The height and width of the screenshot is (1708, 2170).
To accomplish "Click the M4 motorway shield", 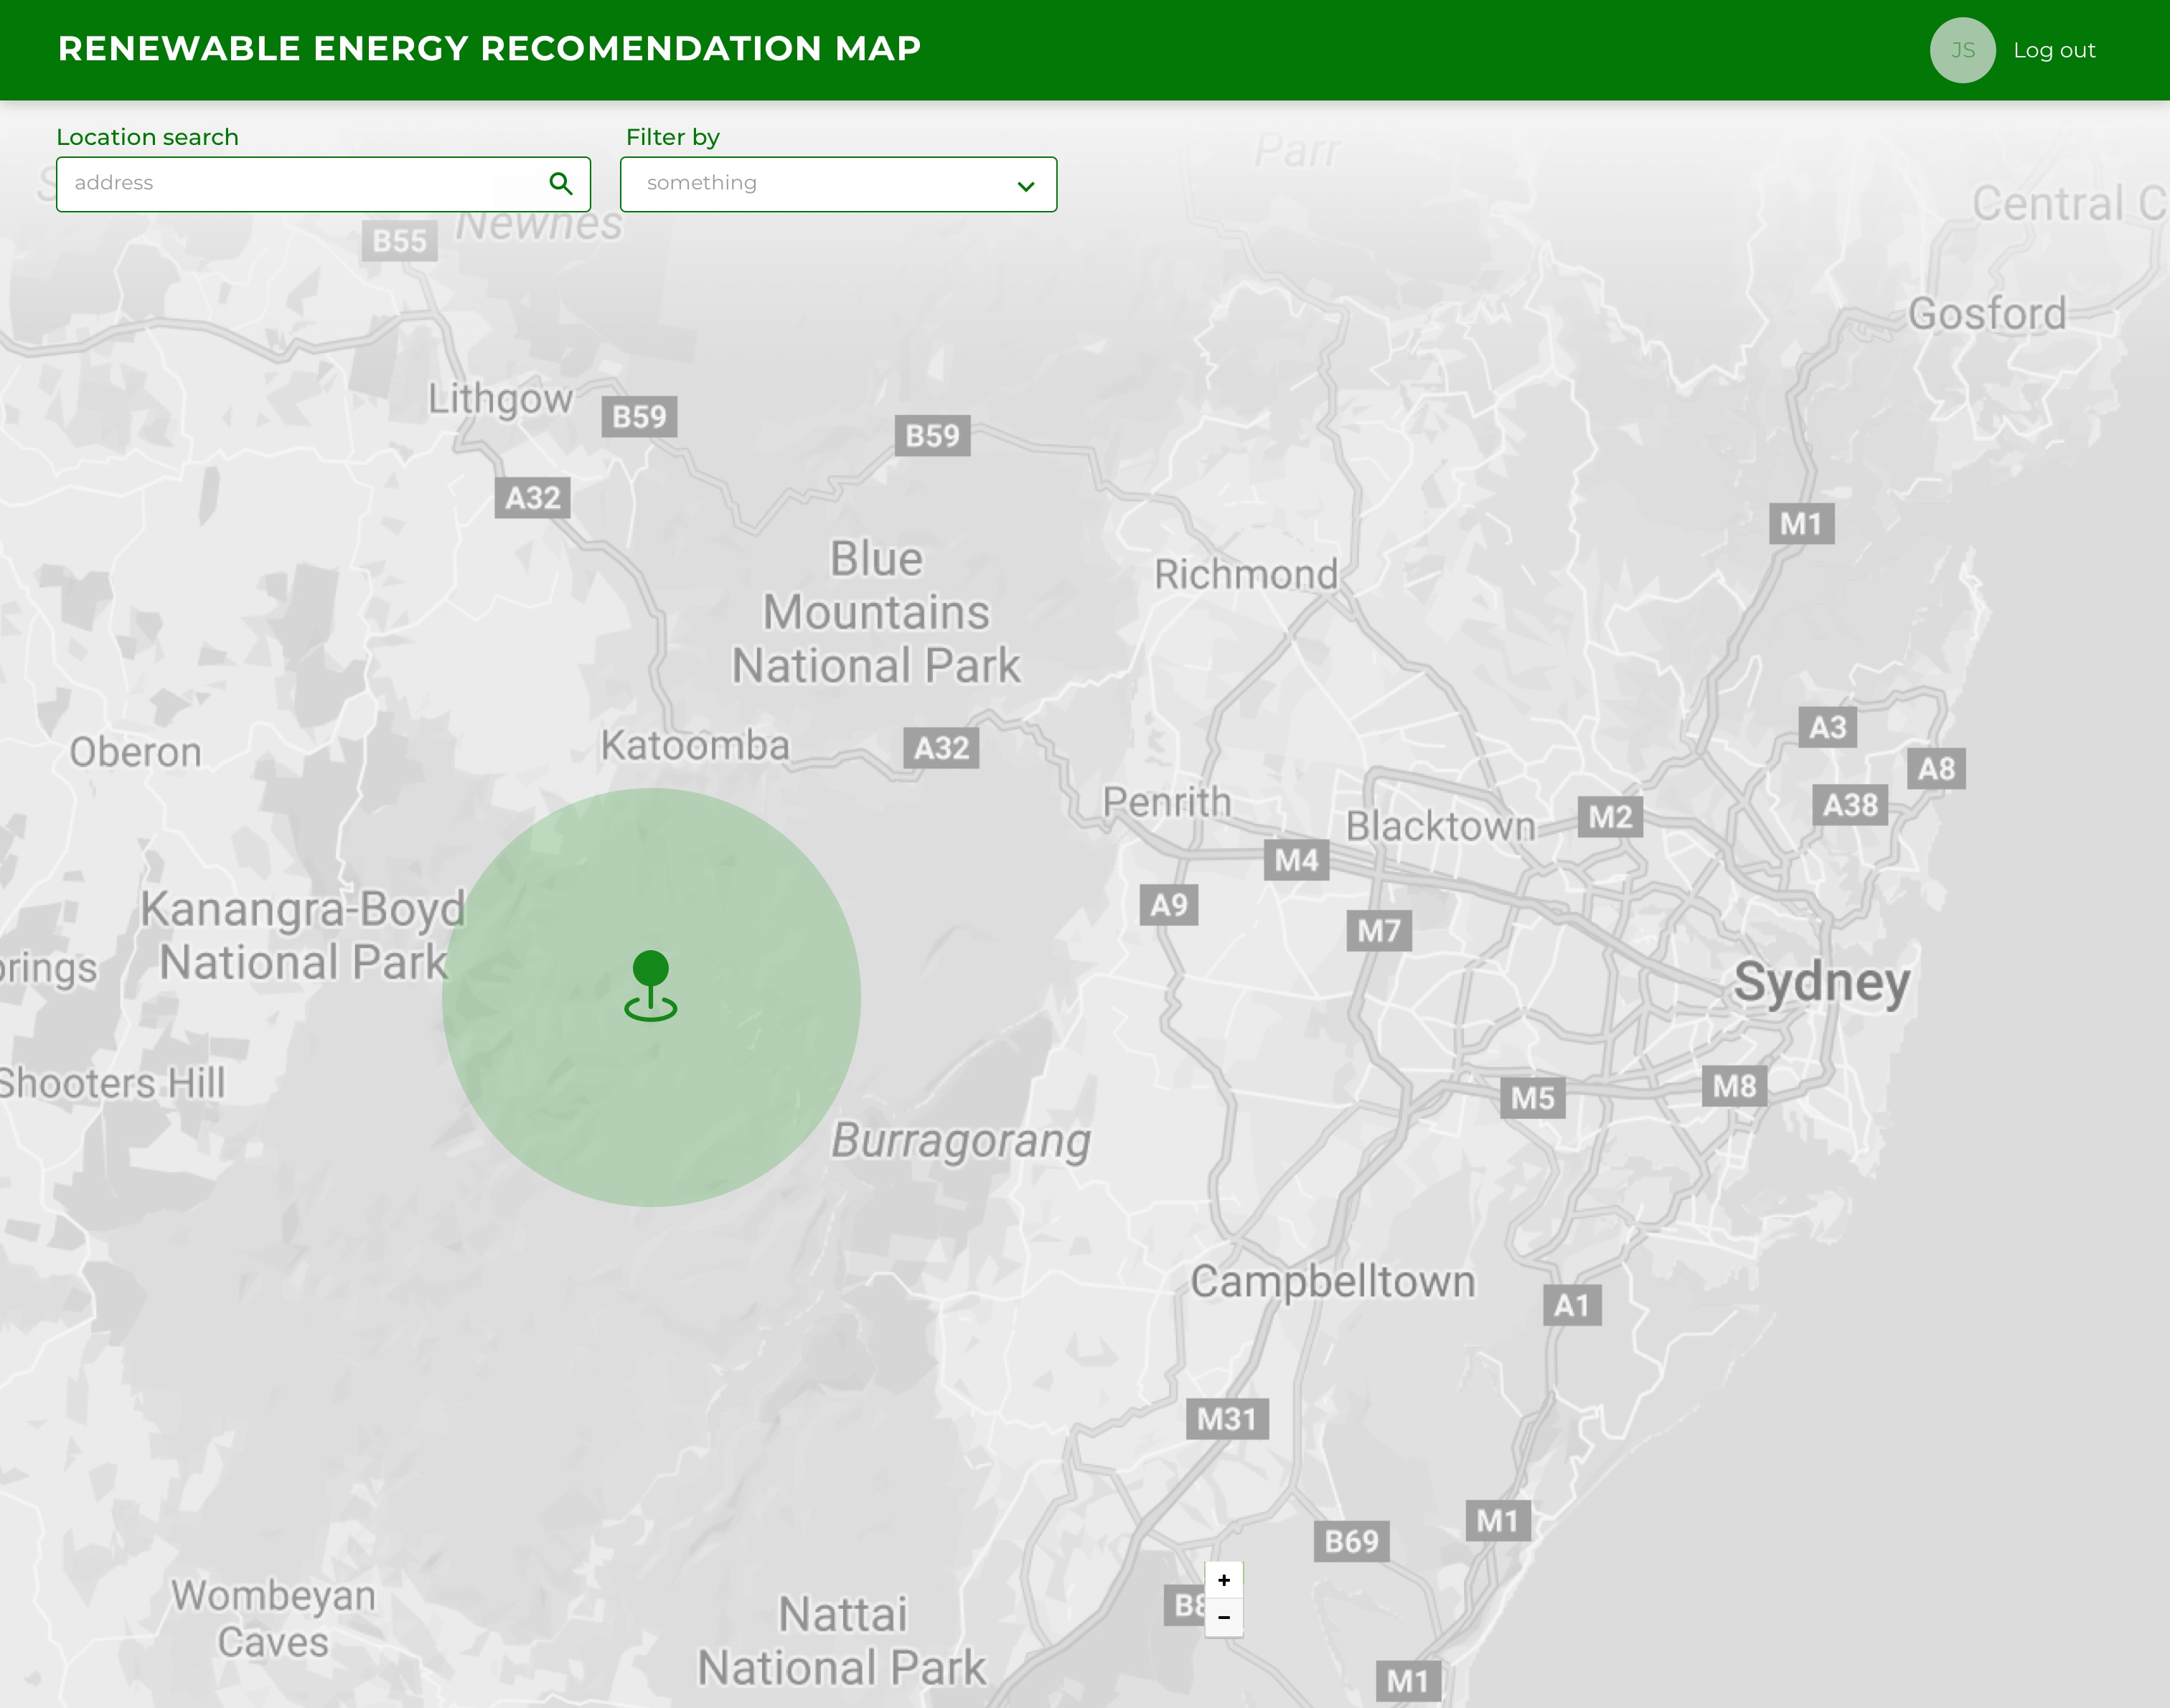I will pos(1296,860).
